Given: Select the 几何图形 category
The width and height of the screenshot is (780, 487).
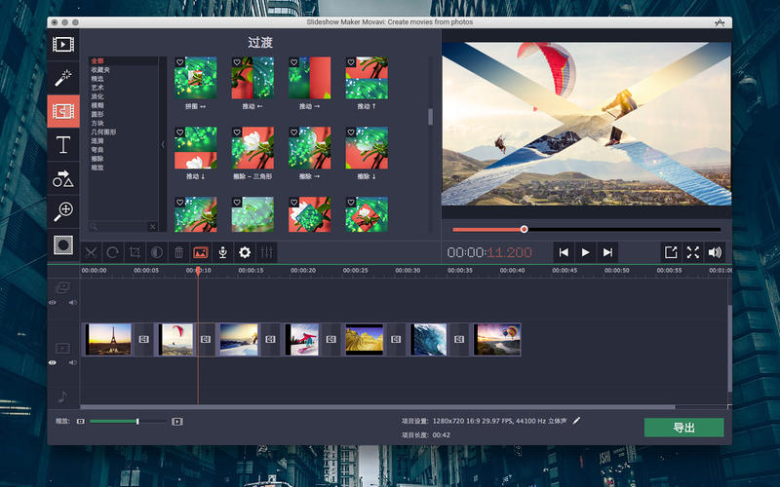Looking at the screenshot, I should coord(103,131).
